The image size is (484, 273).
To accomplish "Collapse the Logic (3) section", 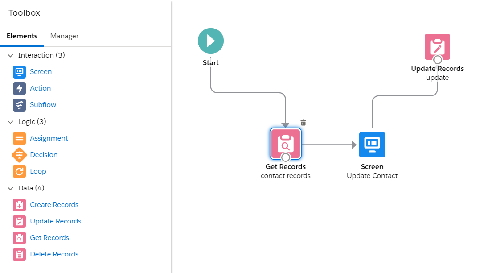I will [x=11, y=122].
